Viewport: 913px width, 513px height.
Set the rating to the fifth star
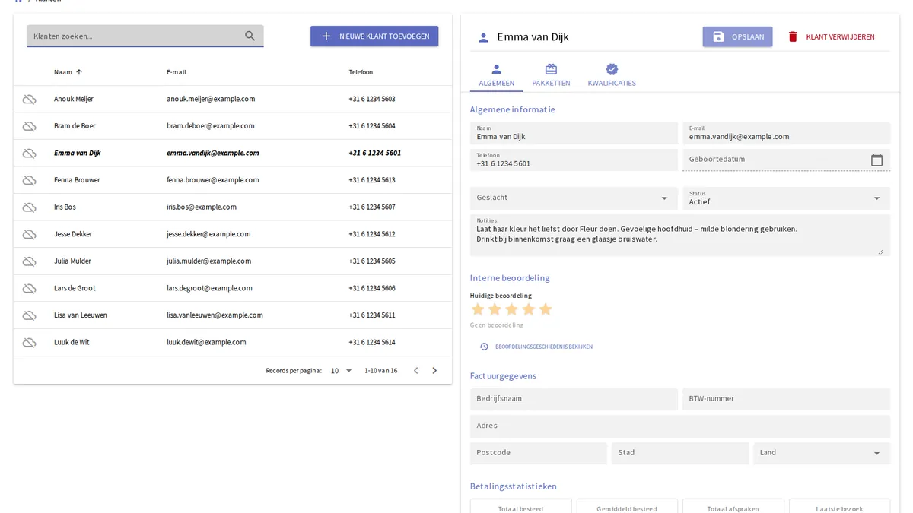pos(545,310)
